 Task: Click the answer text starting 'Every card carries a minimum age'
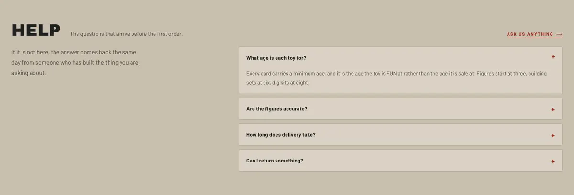397,78
